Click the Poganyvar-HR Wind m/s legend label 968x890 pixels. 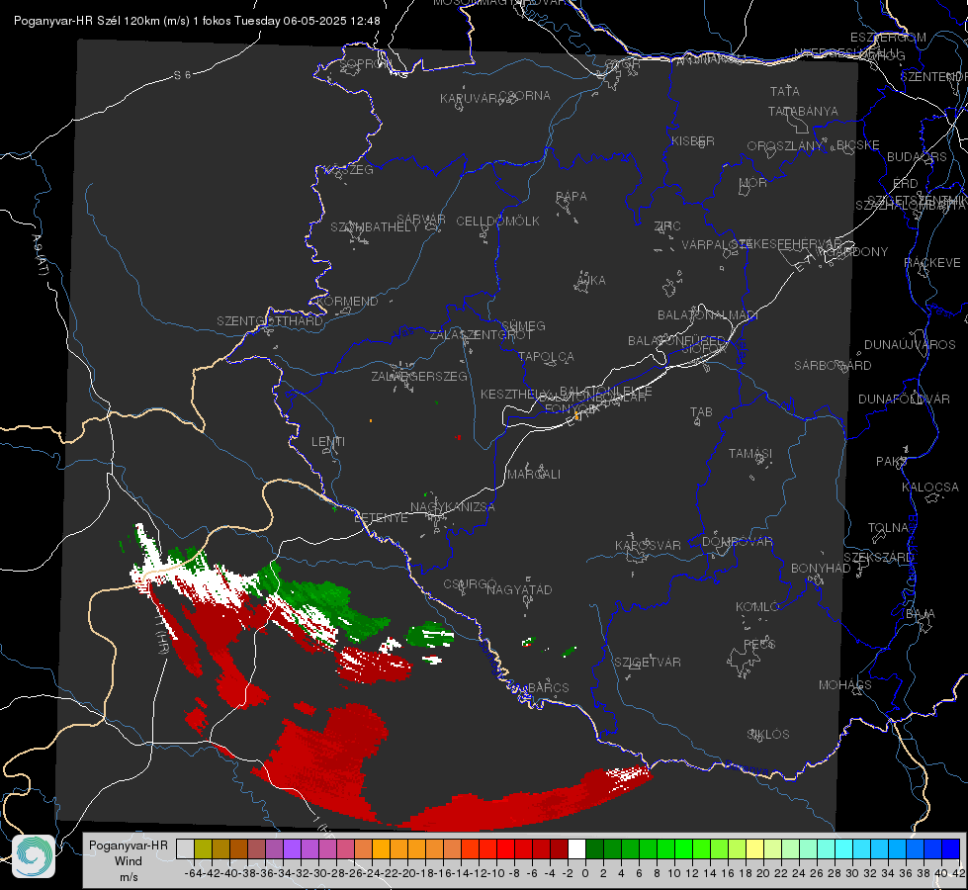[x=129, y=861]
